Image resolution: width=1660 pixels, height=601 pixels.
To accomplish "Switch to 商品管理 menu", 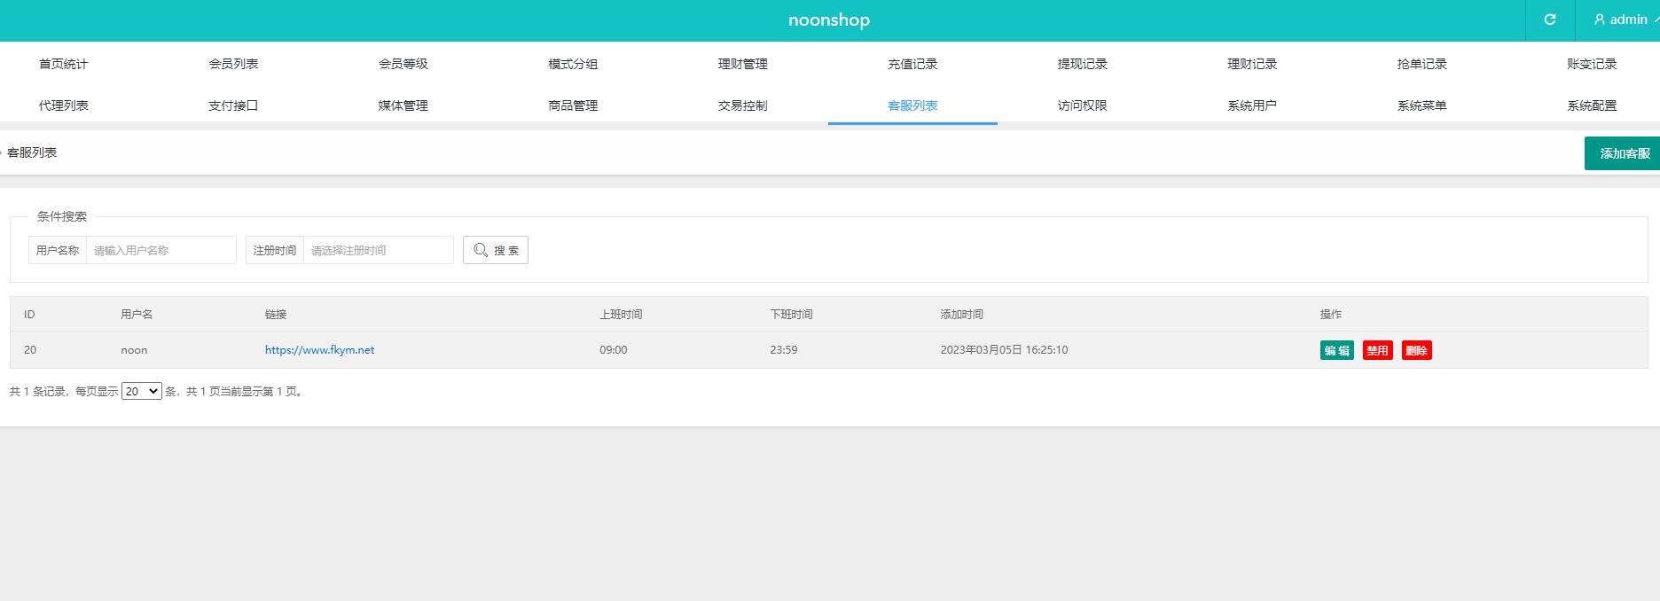I will [x=573, y=105].
